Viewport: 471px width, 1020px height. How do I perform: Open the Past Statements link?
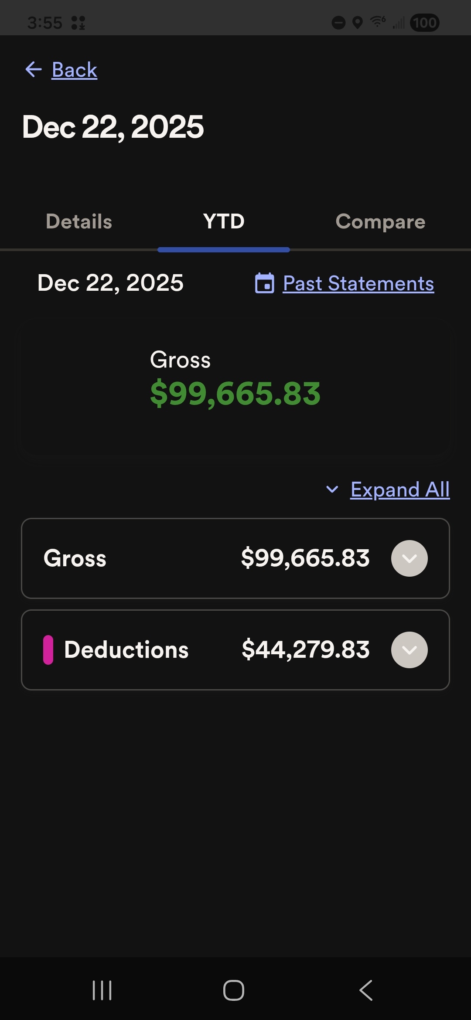point(358,284)
